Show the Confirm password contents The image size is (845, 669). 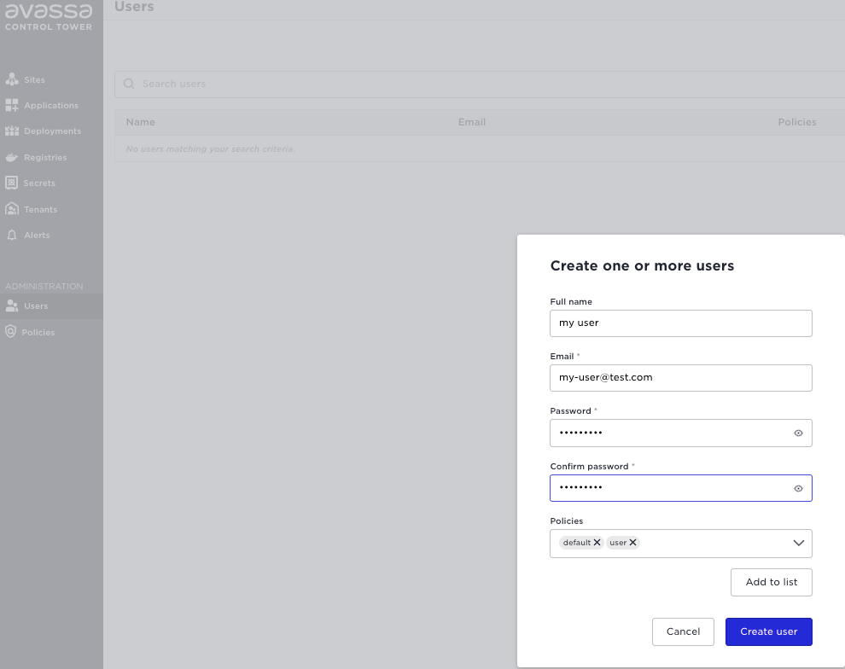(798, 489)
